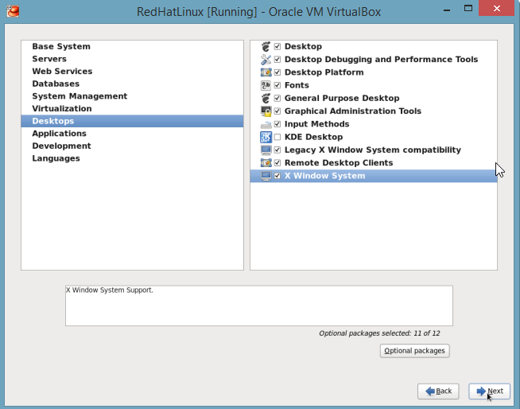The height and width of the screenshot is (409, 520).
Task: Open the Optional packages dialog
Action: pos(414,351)
